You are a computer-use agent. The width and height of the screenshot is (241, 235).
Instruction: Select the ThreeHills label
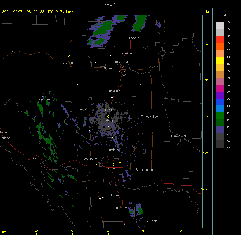point(149,117)
